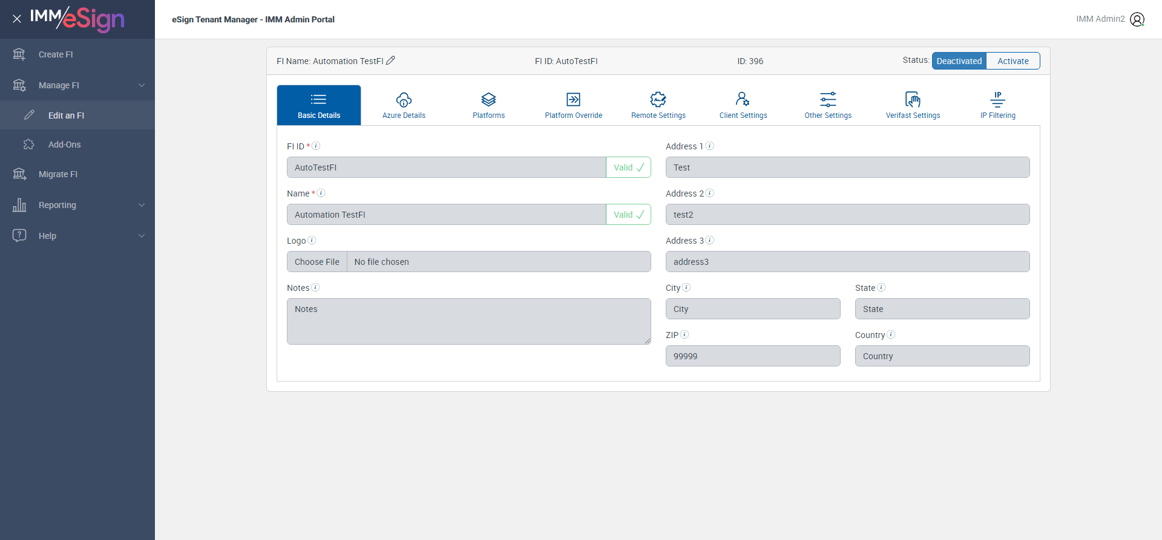Image resolution: width=1162 pixels, height=540 pixels.
Task: Click the Choose File button for Logo
Action: pos(317,262)
